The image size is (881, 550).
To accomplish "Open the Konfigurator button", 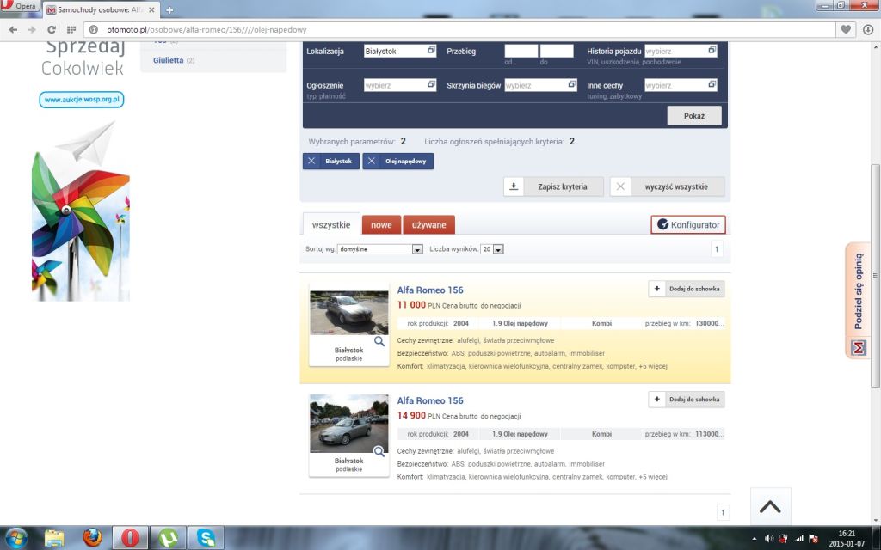I will coord(688,224).
